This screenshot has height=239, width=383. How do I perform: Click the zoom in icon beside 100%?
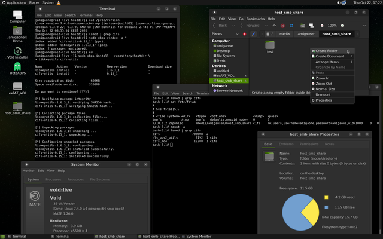[342, 26]
